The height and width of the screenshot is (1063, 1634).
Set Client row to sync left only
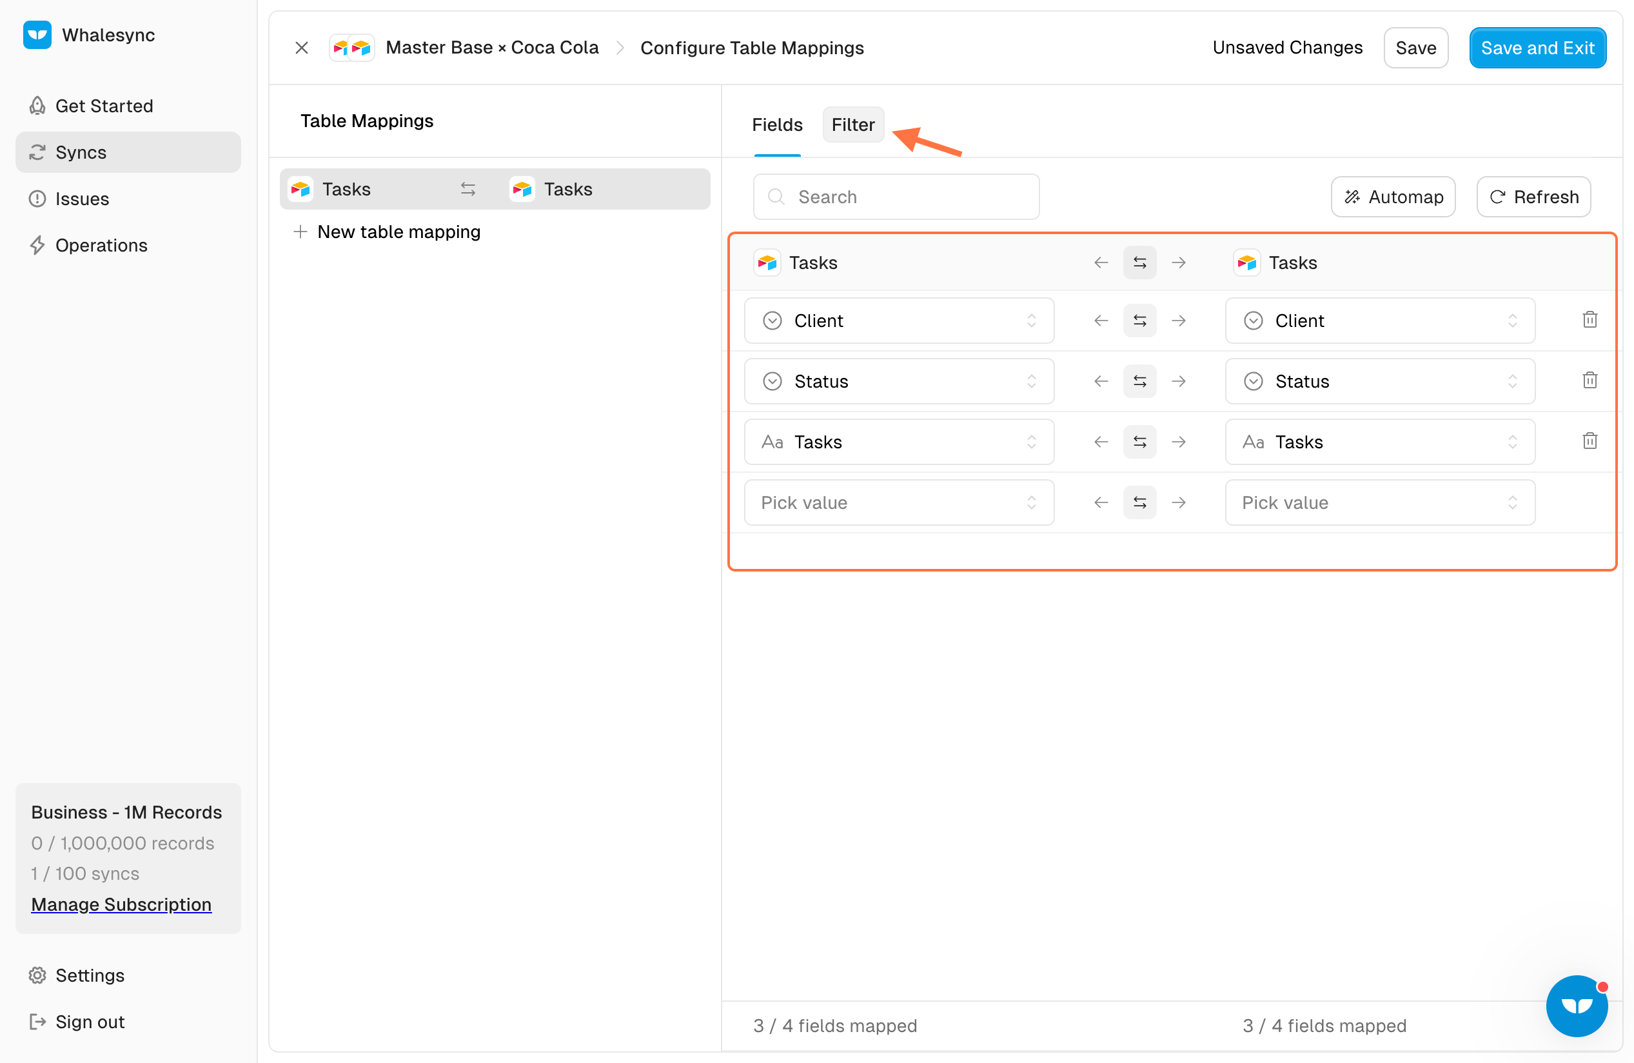(1101, 321)
